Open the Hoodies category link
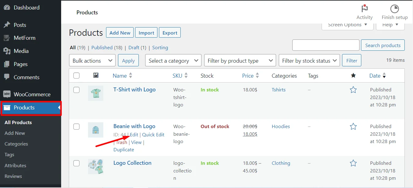Image resolution: width=413 pixels, height=188 pixels. tap(281, 126)
